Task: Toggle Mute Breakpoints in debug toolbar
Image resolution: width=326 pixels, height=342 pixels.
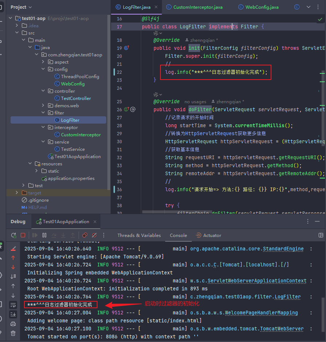Action: [94, 235]
